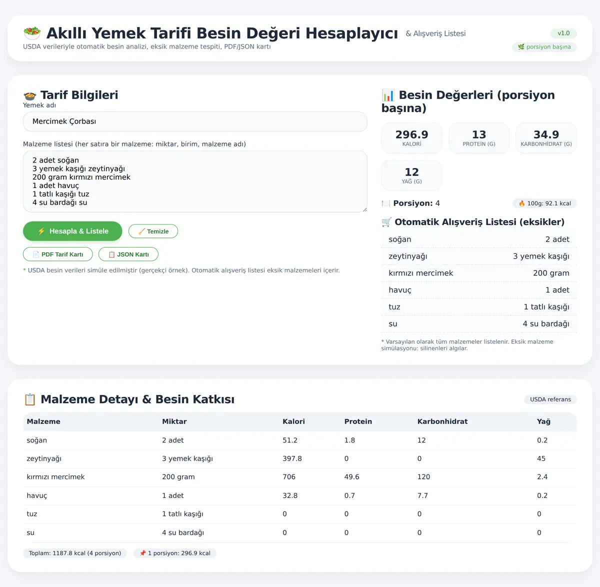Click the textarea resize handle corner
Viewport: 600px width, 587px height.
pyautogui.click(x=364, y=209)
